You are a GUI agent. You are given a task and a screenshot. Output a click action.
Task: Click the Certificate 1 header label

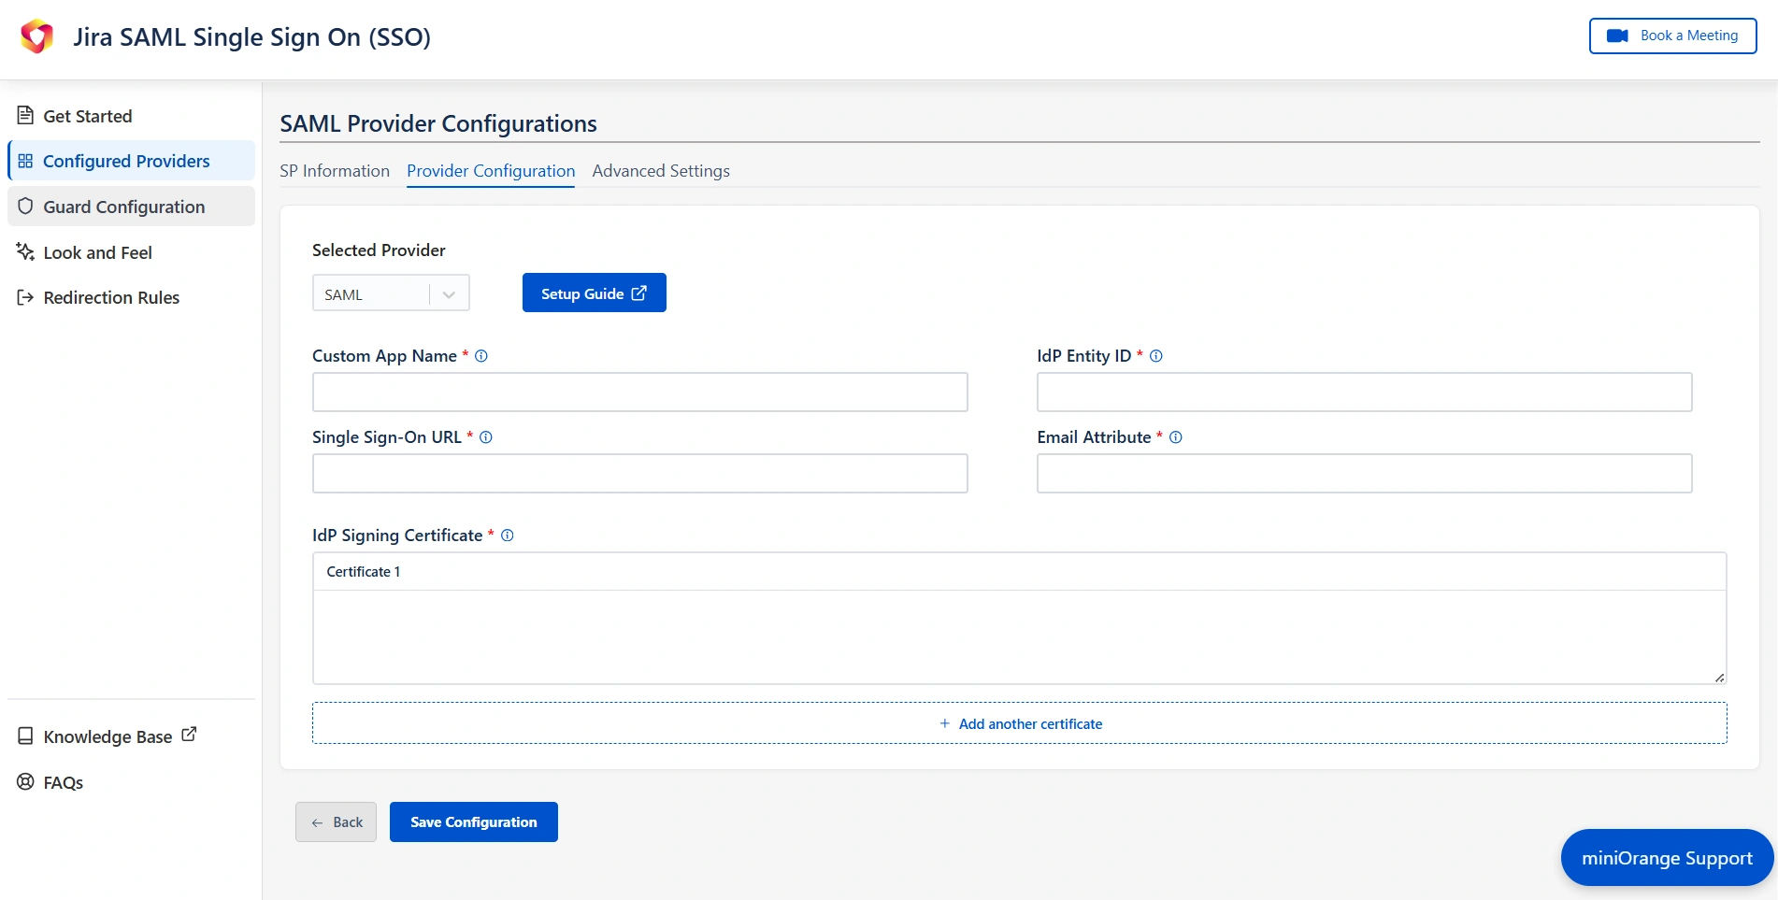point(364,572)
